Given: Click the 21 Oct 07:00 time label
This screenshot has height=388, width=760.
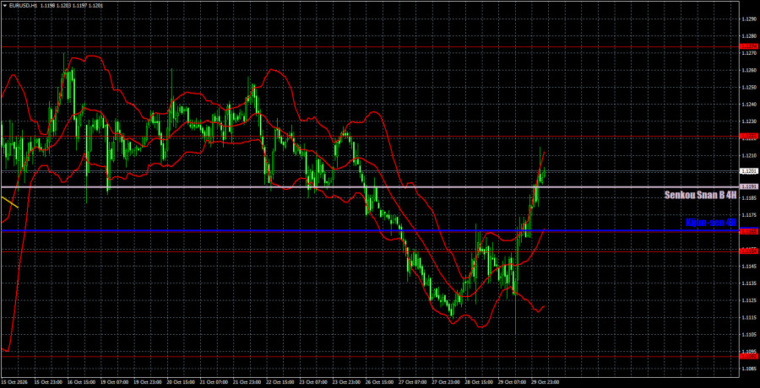Looking at the screenshot, I should coord(212,382).
